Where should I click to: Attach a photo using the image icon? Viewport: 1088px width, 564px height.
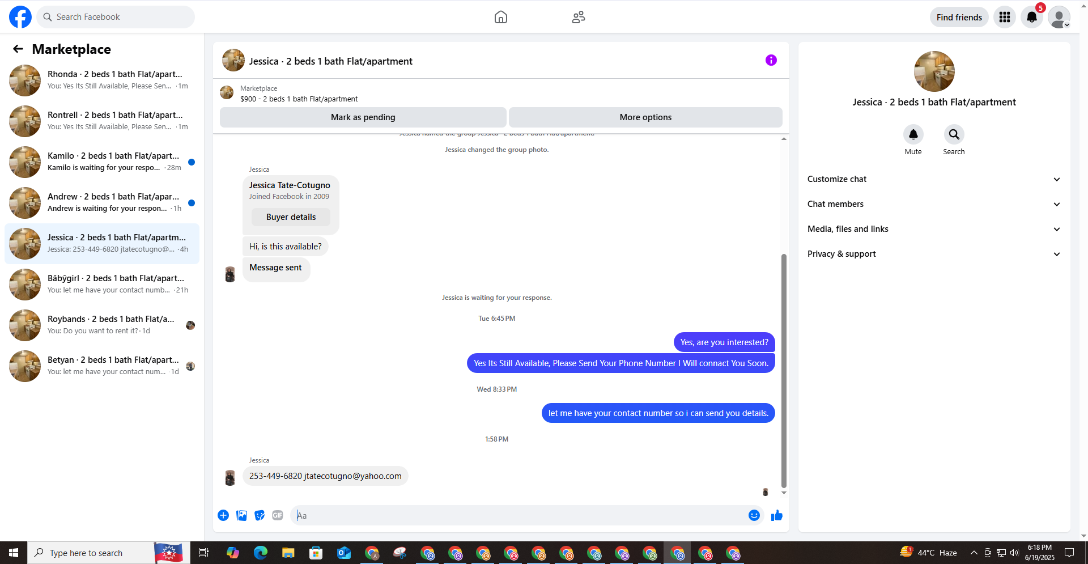[241, 515]
